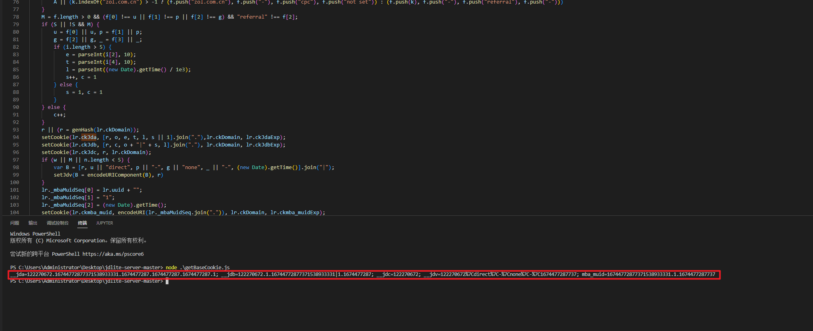This screenshot has height=331, width=813.
Task: Open the https://aka.ms/pscore6 link in terminal
Action: (113, 254)
